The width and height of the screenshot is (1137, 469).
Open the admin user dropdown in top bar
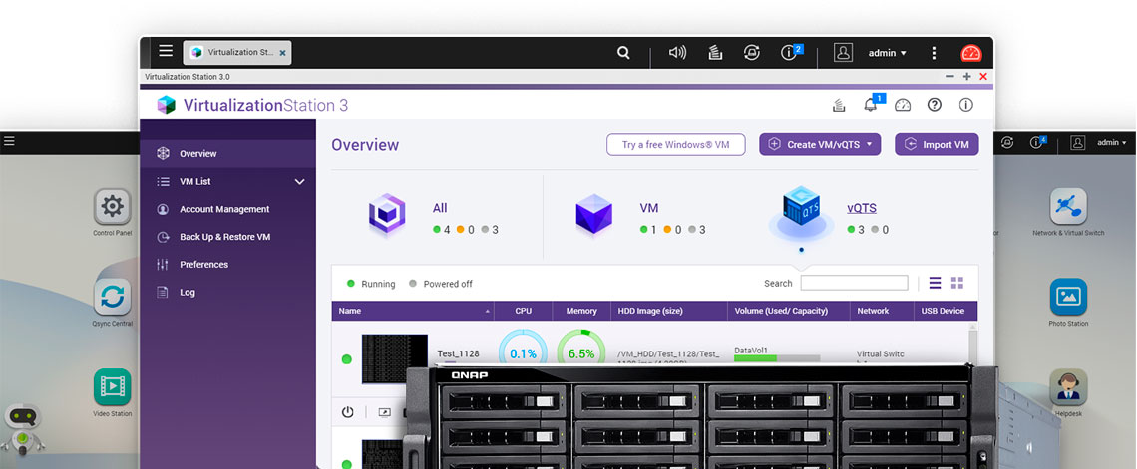point(888,53)
